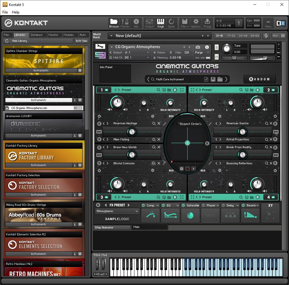Screen dimensions: 289x285
Task: Toggle the Keyb on-screen keyboard icon
Action: (160, 23)
